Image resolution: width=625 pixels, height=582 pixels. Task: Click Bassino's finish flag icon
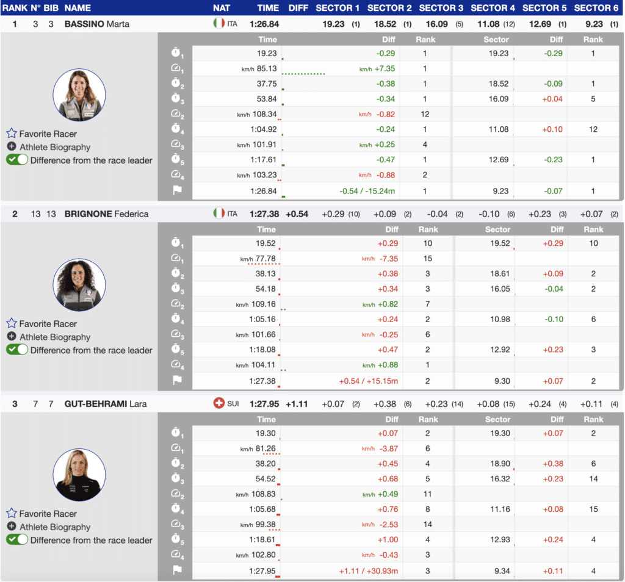pos(177,190)
